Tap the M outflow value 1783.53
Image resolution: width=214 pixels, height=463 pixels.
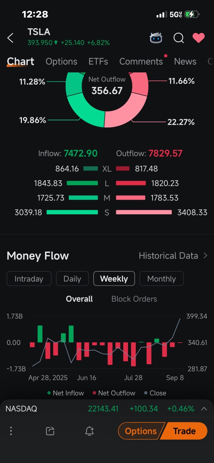click(165, 198)
